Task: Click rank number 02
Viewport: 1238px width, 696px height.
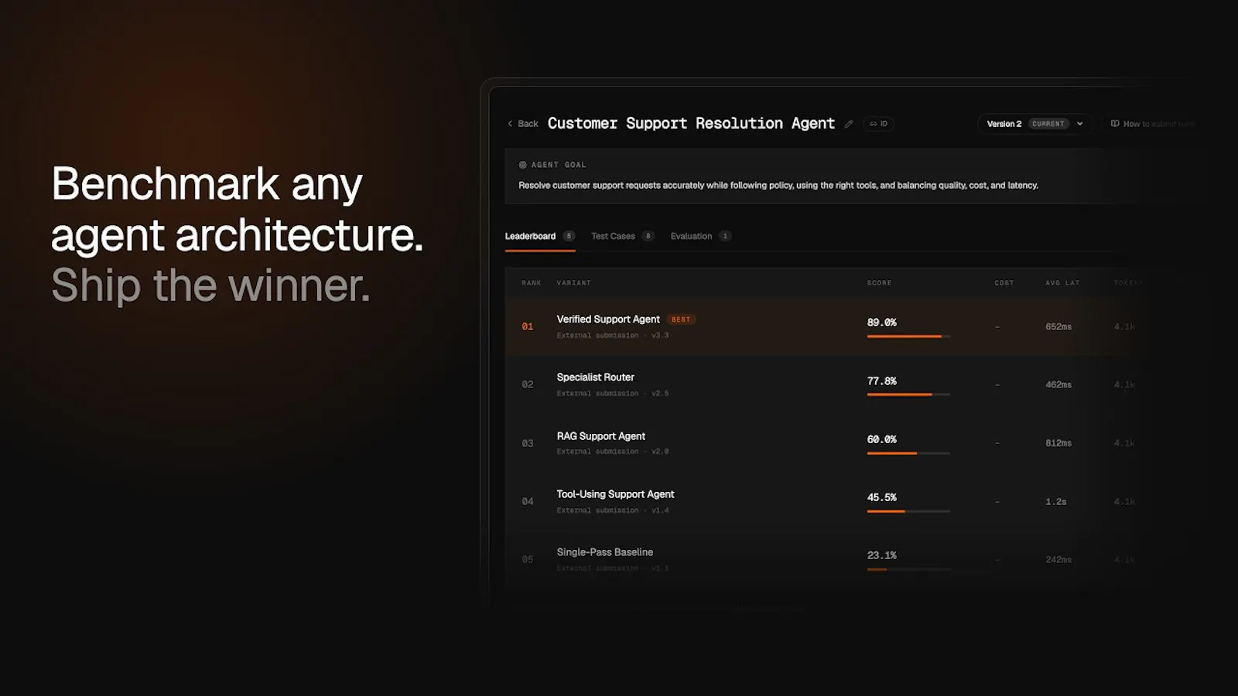Action: coord(528,385)
